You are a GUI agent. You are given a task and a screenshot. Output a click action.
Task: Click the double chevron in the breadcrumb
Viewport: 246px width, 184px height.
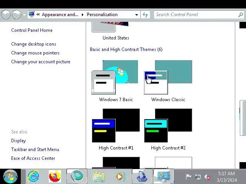click(x=38, y=15)
